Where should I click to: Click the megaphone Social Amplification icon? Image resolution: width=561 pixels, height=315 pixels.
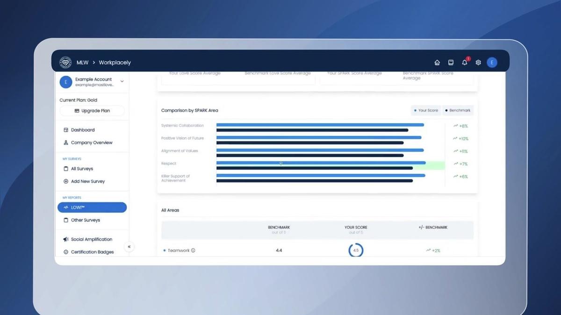[66, 239]
